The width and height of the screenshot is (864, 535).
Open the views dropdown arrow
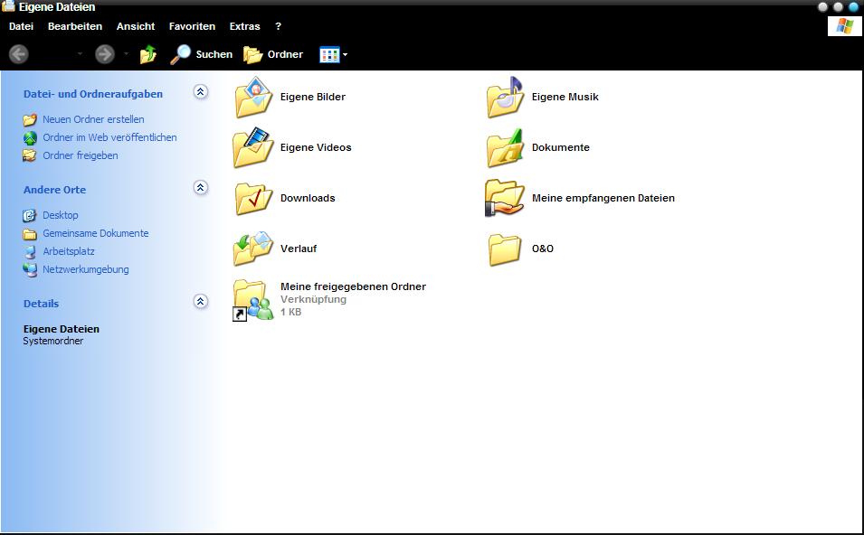[x=345, y=54]
